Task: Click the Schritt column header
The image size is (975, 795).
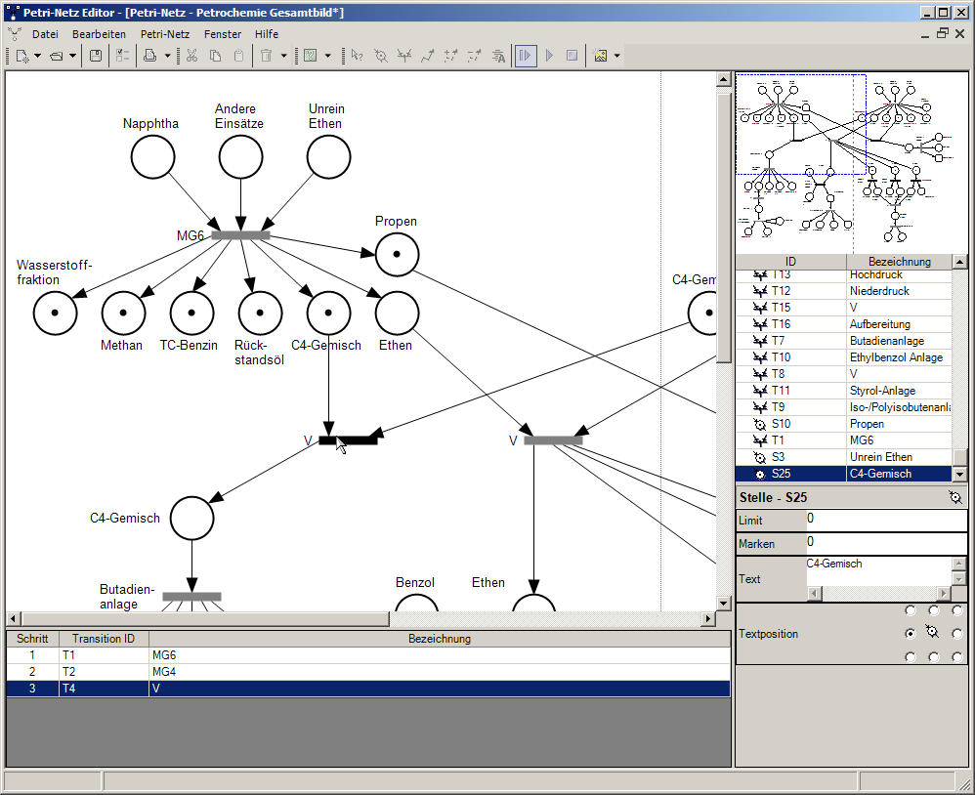Action: click(32, 639)
